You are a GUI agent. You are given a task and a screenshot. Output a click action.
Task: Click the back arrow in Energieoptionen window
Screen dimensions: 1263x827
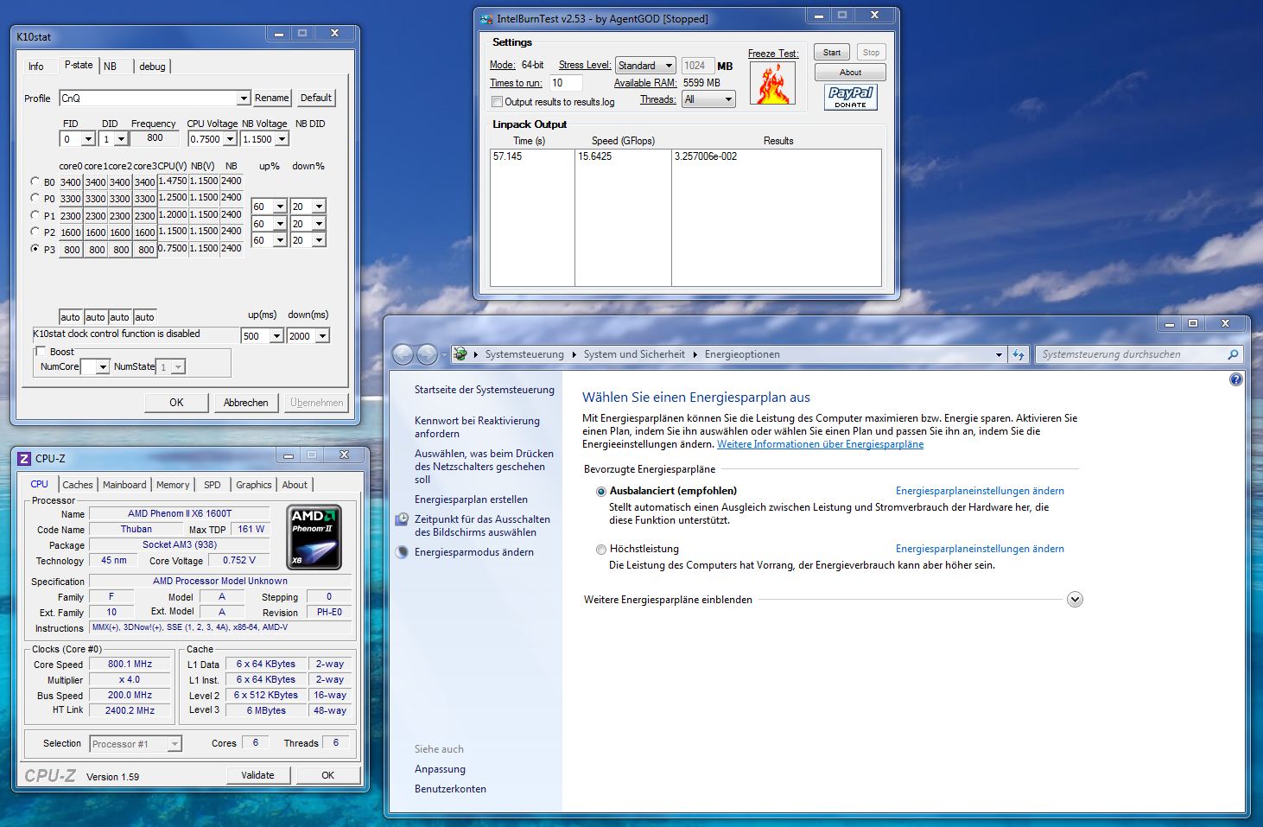403,354
